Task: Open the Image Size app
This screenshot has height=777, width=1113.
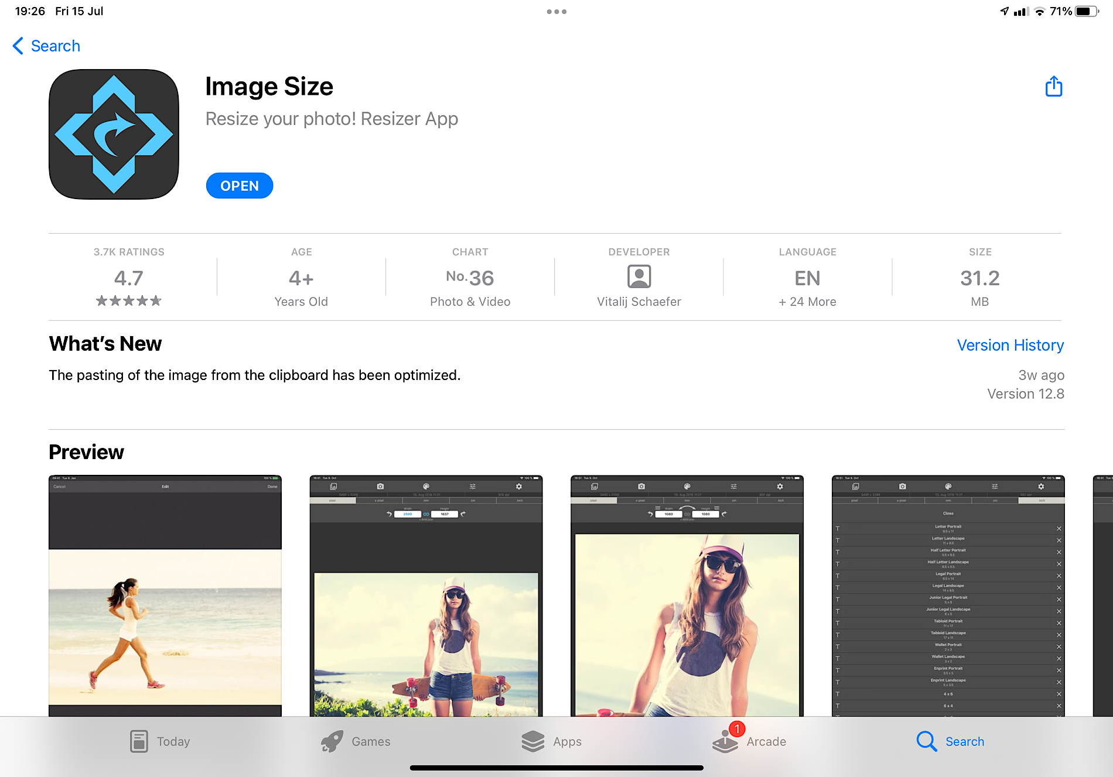Action: [239, 186]
